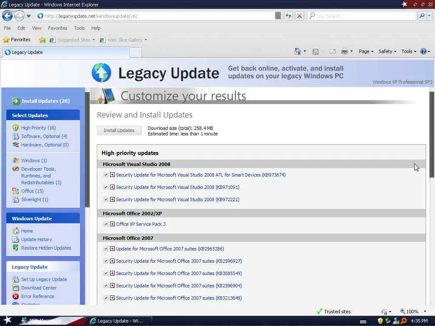This screenshot has height=326, width=435.
Task: Uncheck Office 2007 security update KB2596927
Action: [106, 261]
